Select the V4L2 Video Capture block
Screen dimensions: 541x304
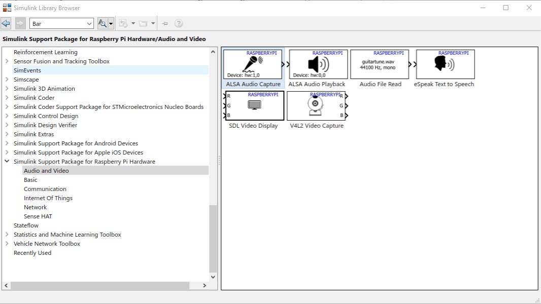pyautogui.click(x=316, y=105)
